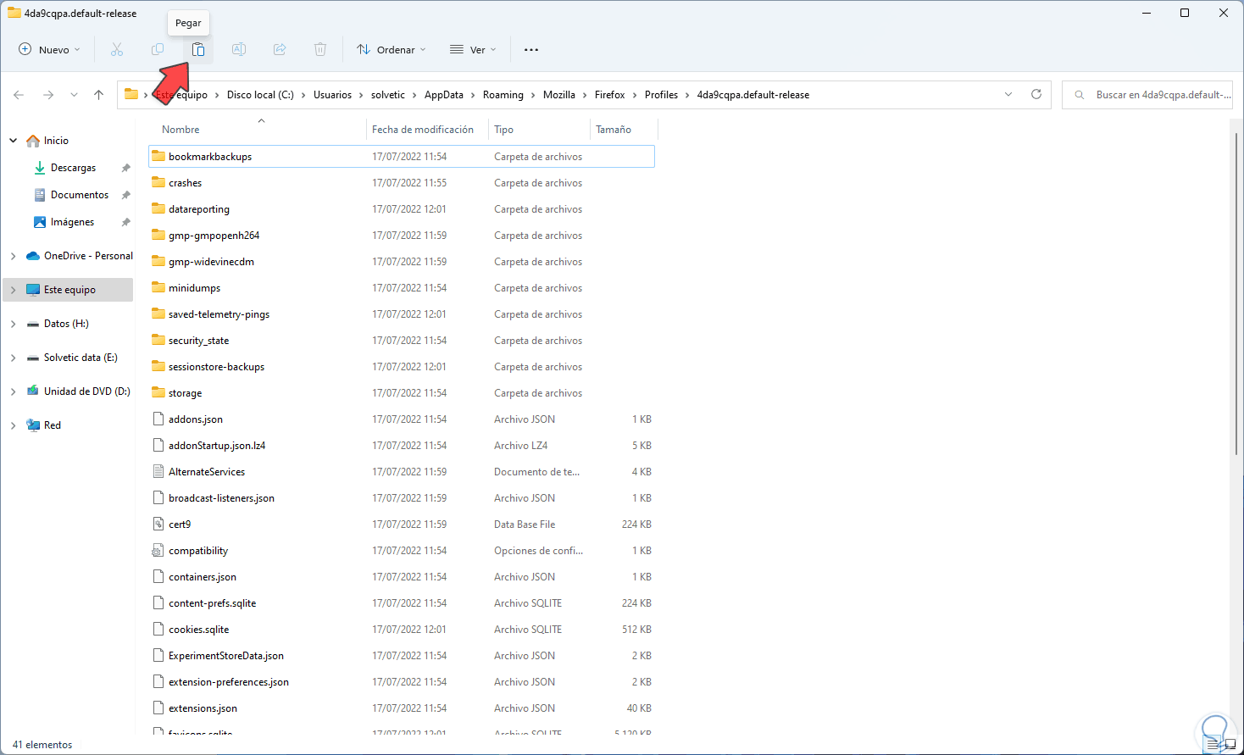Screen dimensions: 1244x755
Task: Select the cookies.sqlite file
Action: click(402, 629)
